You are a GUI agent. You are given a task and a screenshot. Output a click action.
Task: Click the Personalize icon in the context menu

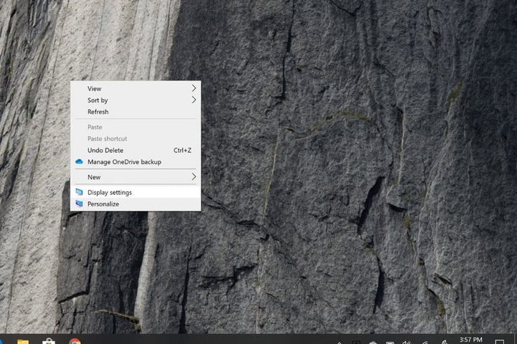[x=79, y=204]
